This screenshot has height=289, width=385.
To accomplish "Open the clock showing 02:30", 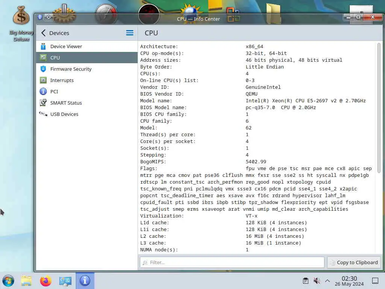I will [349, 281].
